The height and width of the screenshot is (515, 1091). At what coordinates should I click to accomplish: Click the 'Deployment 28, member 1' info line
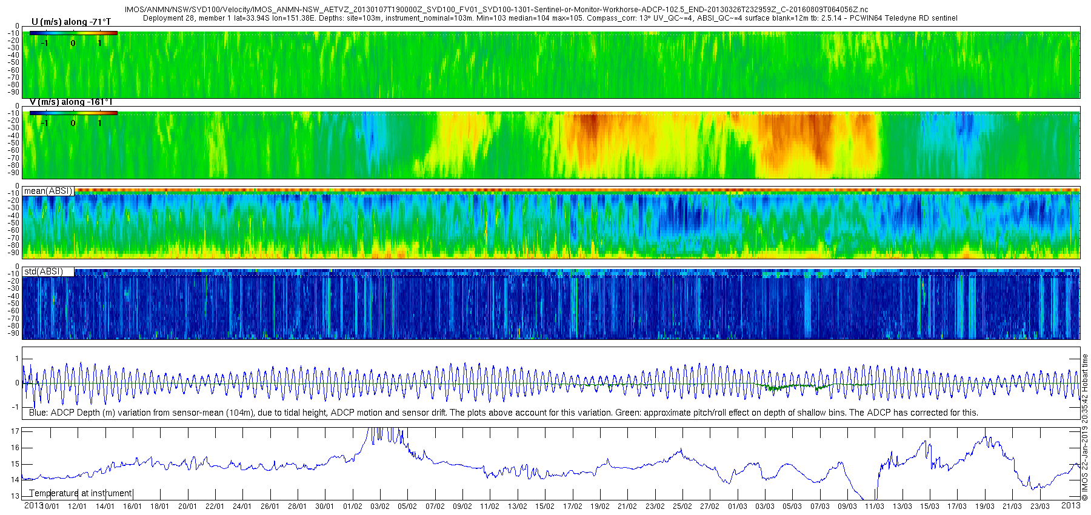coord(550,18)
